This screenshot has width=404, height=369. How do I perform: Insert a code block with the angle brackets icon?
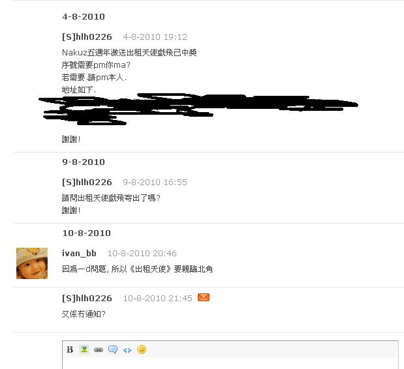127,350
